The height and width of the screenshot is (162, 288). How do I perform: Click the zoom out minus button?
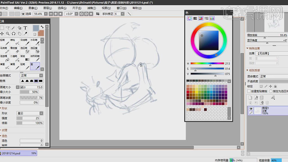pos(51,14)
